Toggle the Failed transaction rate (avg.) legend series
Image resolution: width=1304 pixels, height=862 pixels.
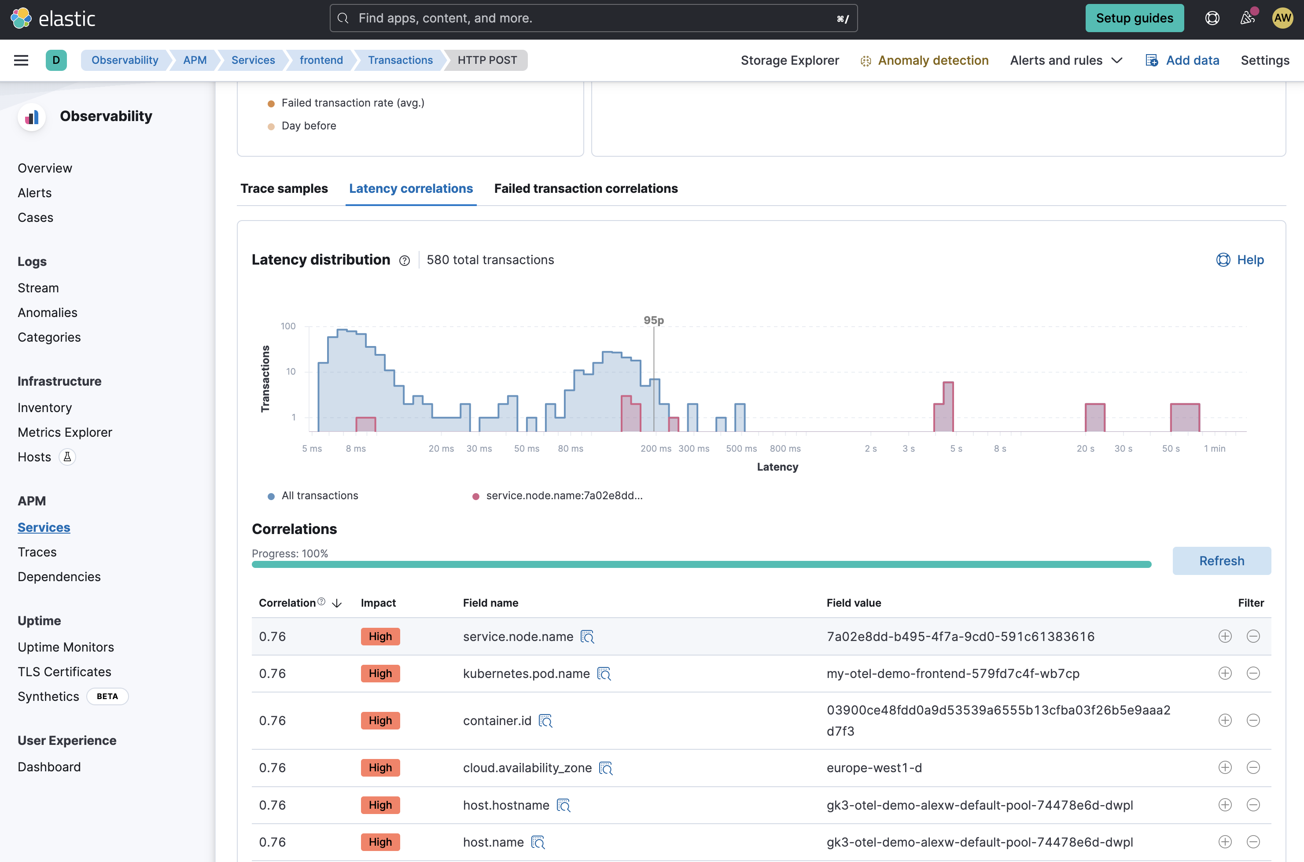[x=346, y=103]
